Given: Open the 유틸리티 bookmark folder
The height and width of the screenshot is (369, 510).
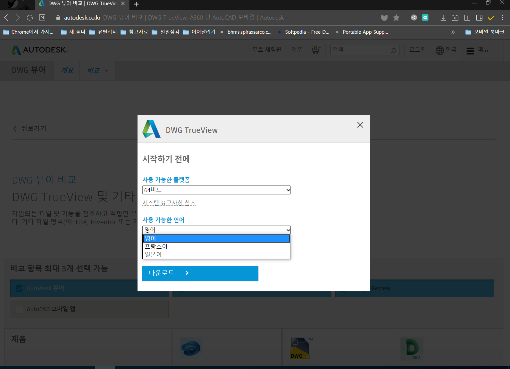Looking at the screenshot, I should pos(103,32).
